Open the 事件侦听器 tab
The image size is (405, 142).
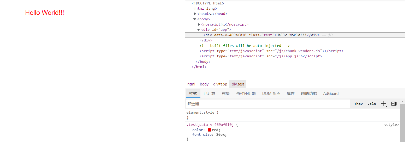pos(246,93)
